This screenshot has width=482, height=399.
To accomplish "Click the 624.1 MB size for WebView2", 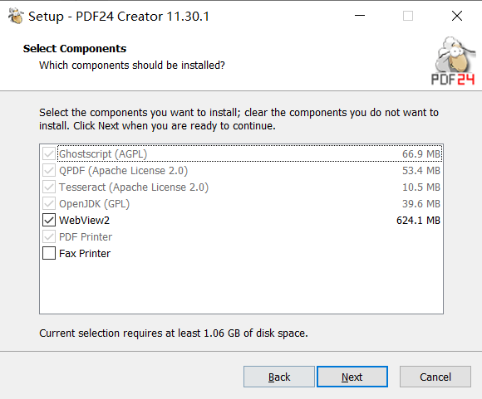I will click(x=418, y=221).
